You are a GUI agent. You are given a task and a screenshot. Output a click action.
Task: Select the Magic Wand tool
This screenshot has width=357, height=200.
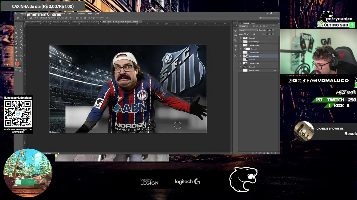point(21,29)
